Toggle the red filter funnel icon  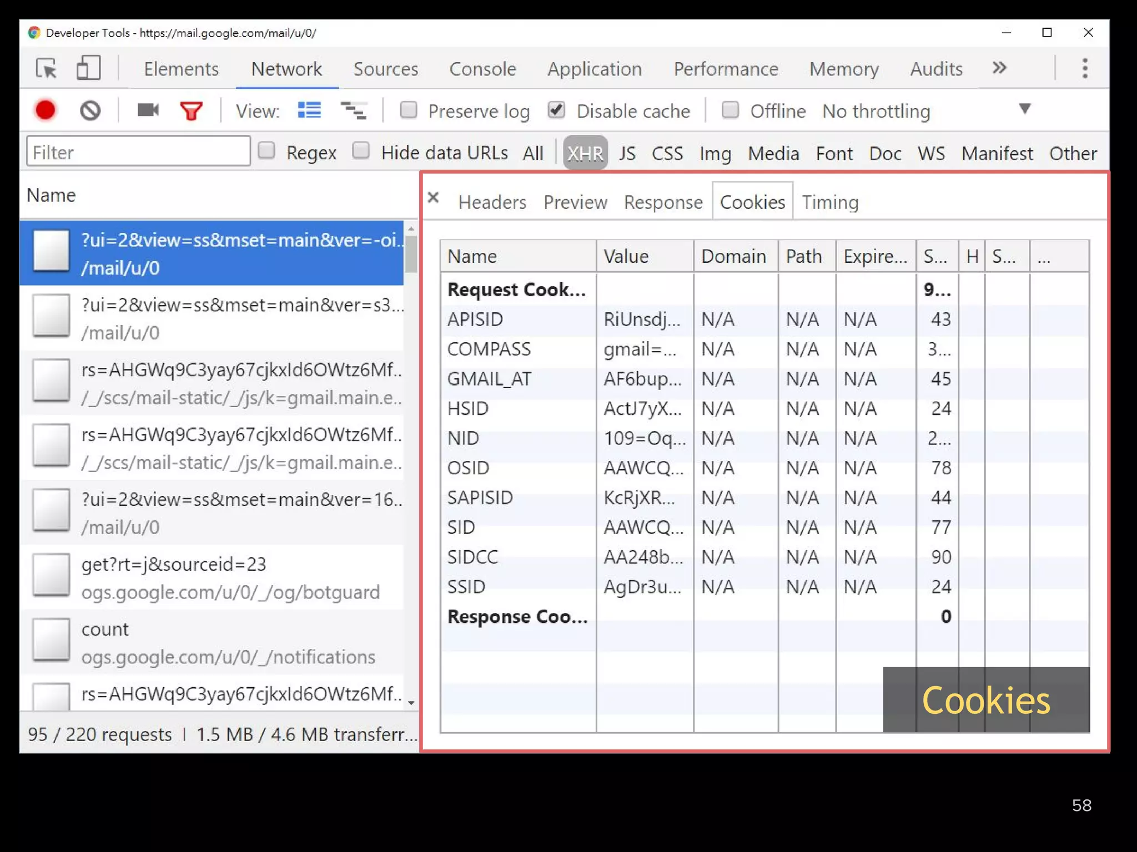[191, 111]
